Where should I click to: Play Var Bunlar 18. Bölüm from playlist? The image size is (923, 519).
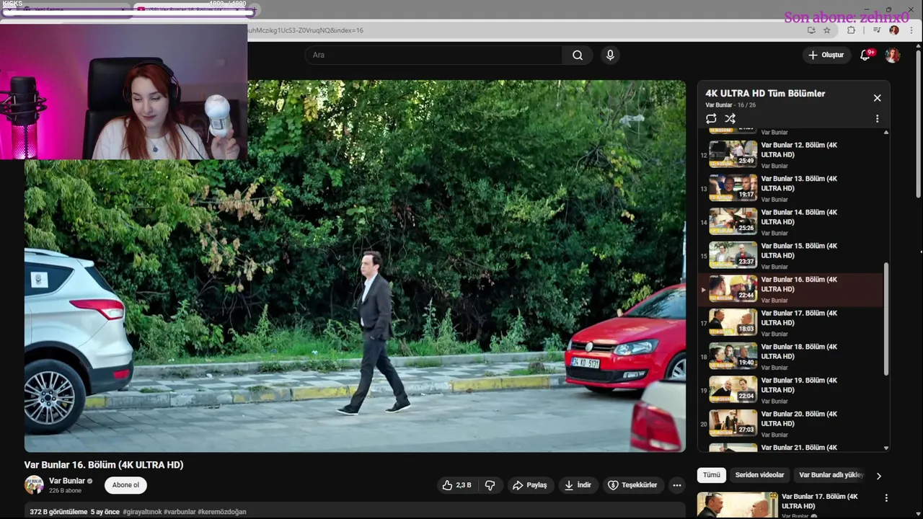click(791, 356)
